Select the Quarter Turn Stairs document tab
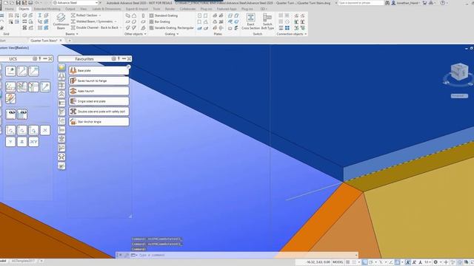 pos(44,41)
